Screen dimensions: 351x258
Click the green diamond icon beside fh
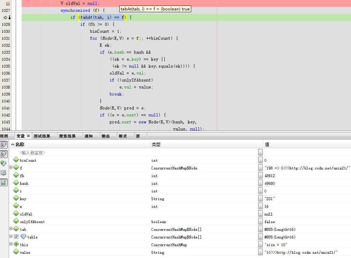(16, 175)
